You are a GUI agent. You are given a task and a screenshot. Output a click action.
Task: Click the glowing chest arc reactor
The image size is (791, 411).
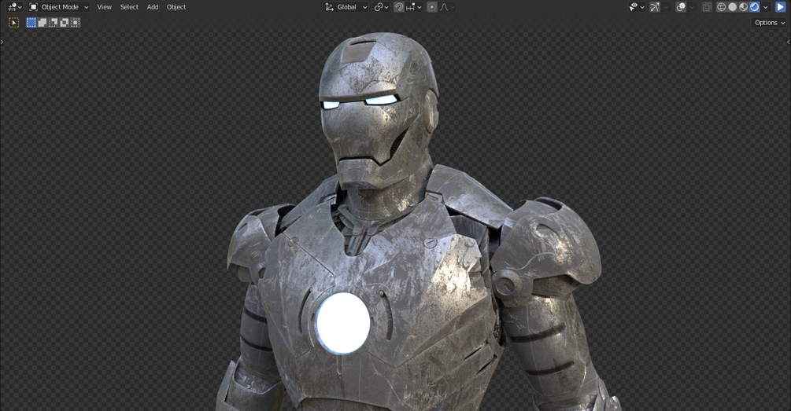[343, 323]
